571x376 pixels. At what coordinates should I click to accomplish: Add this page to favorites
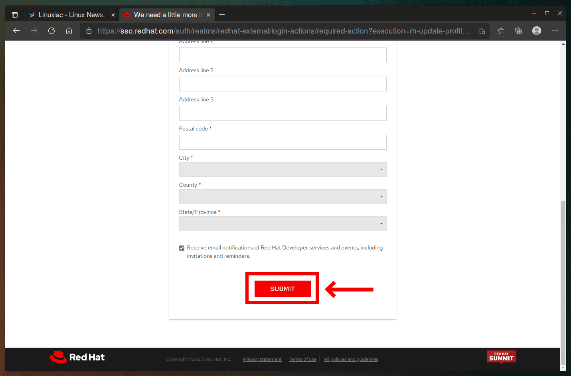coord(482,31)
